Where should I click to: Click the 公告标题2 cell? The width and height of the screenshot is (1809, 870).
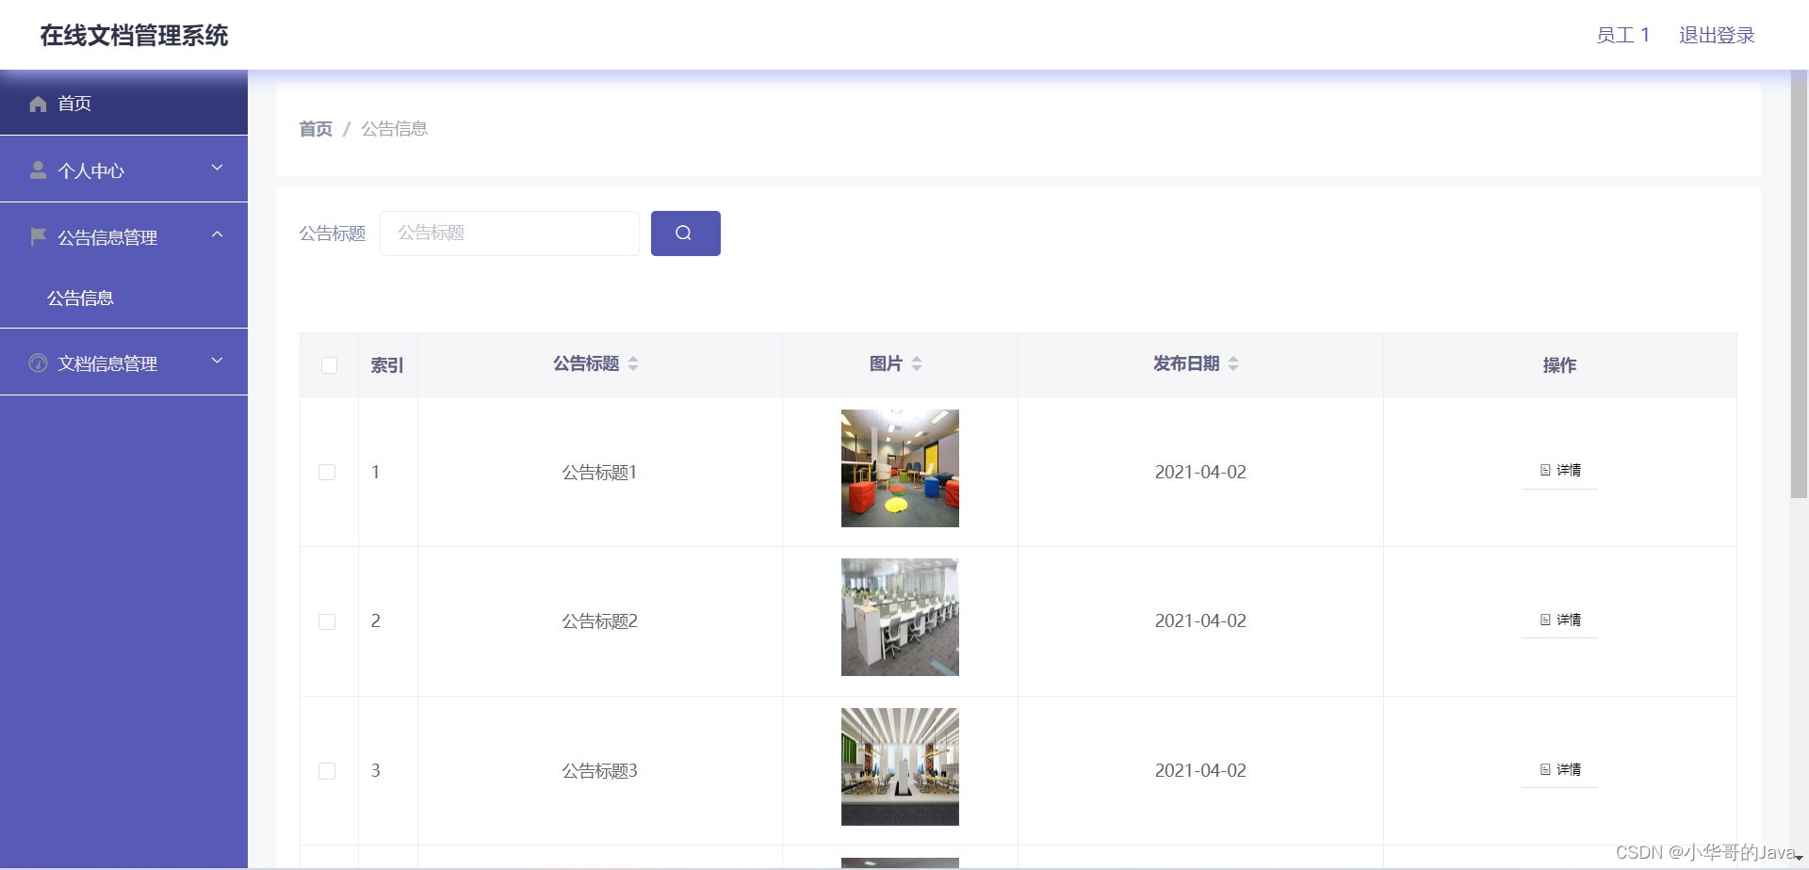click(x=600, y=621)
